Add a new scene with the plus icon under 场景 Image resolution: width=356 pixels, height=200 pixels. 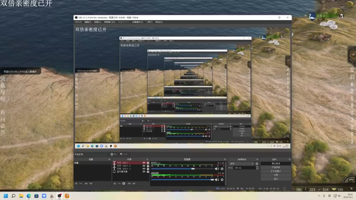tap(76, 184)
